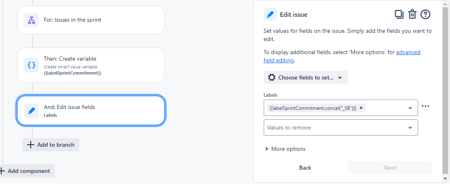Open the Choose fields to set dropdown
Image resolution: width=450 pixels, height=184 pixels.
(x=305, y=77)
